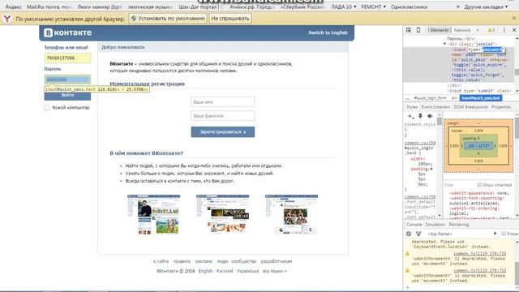Click the yellow warning counter in DevTools

(491, 30)
